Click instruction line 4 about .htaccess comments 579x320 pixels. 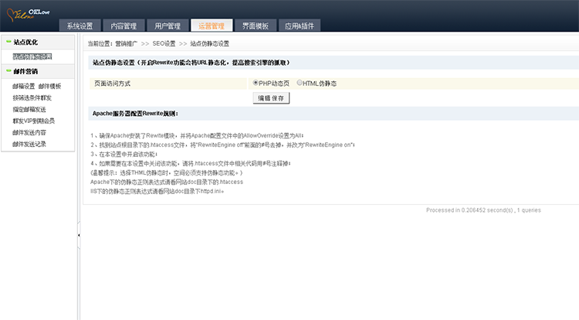(x=191, y=163)
